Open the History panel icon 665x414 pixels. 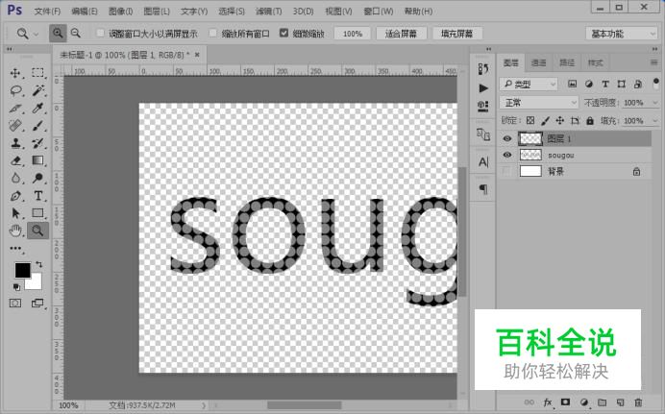point(483,68)
